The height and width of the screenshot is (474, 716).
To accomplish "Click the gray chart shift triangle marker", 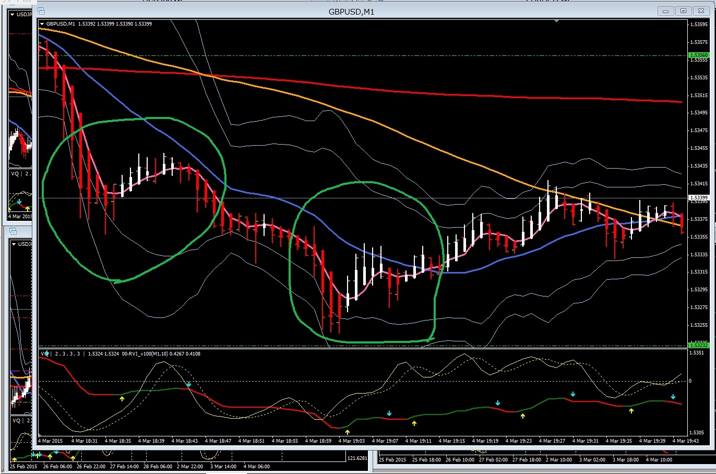I will [557, 21].
